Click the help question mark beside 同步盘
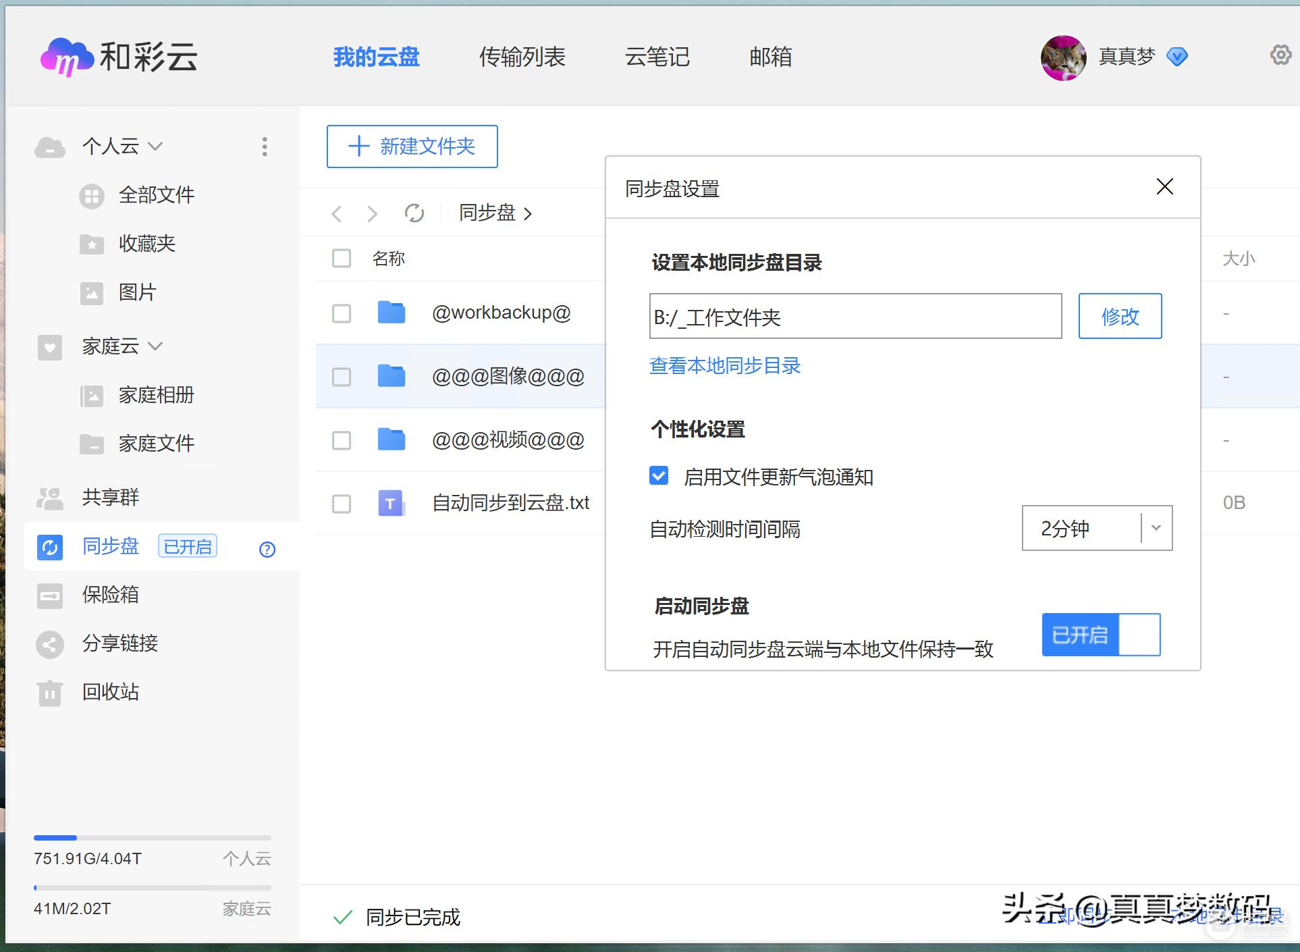Screen dimensions: 1300x952 point(267,550)
